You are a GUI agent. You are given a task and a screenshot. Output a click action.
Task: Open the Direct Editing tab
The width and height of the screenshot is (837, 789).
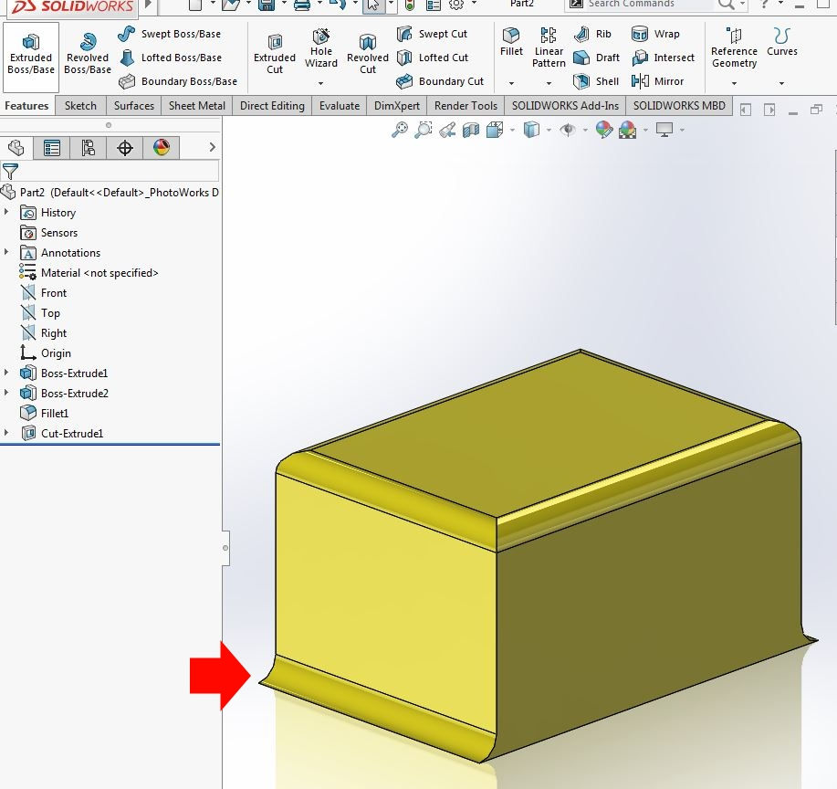[x=272, y=106]
